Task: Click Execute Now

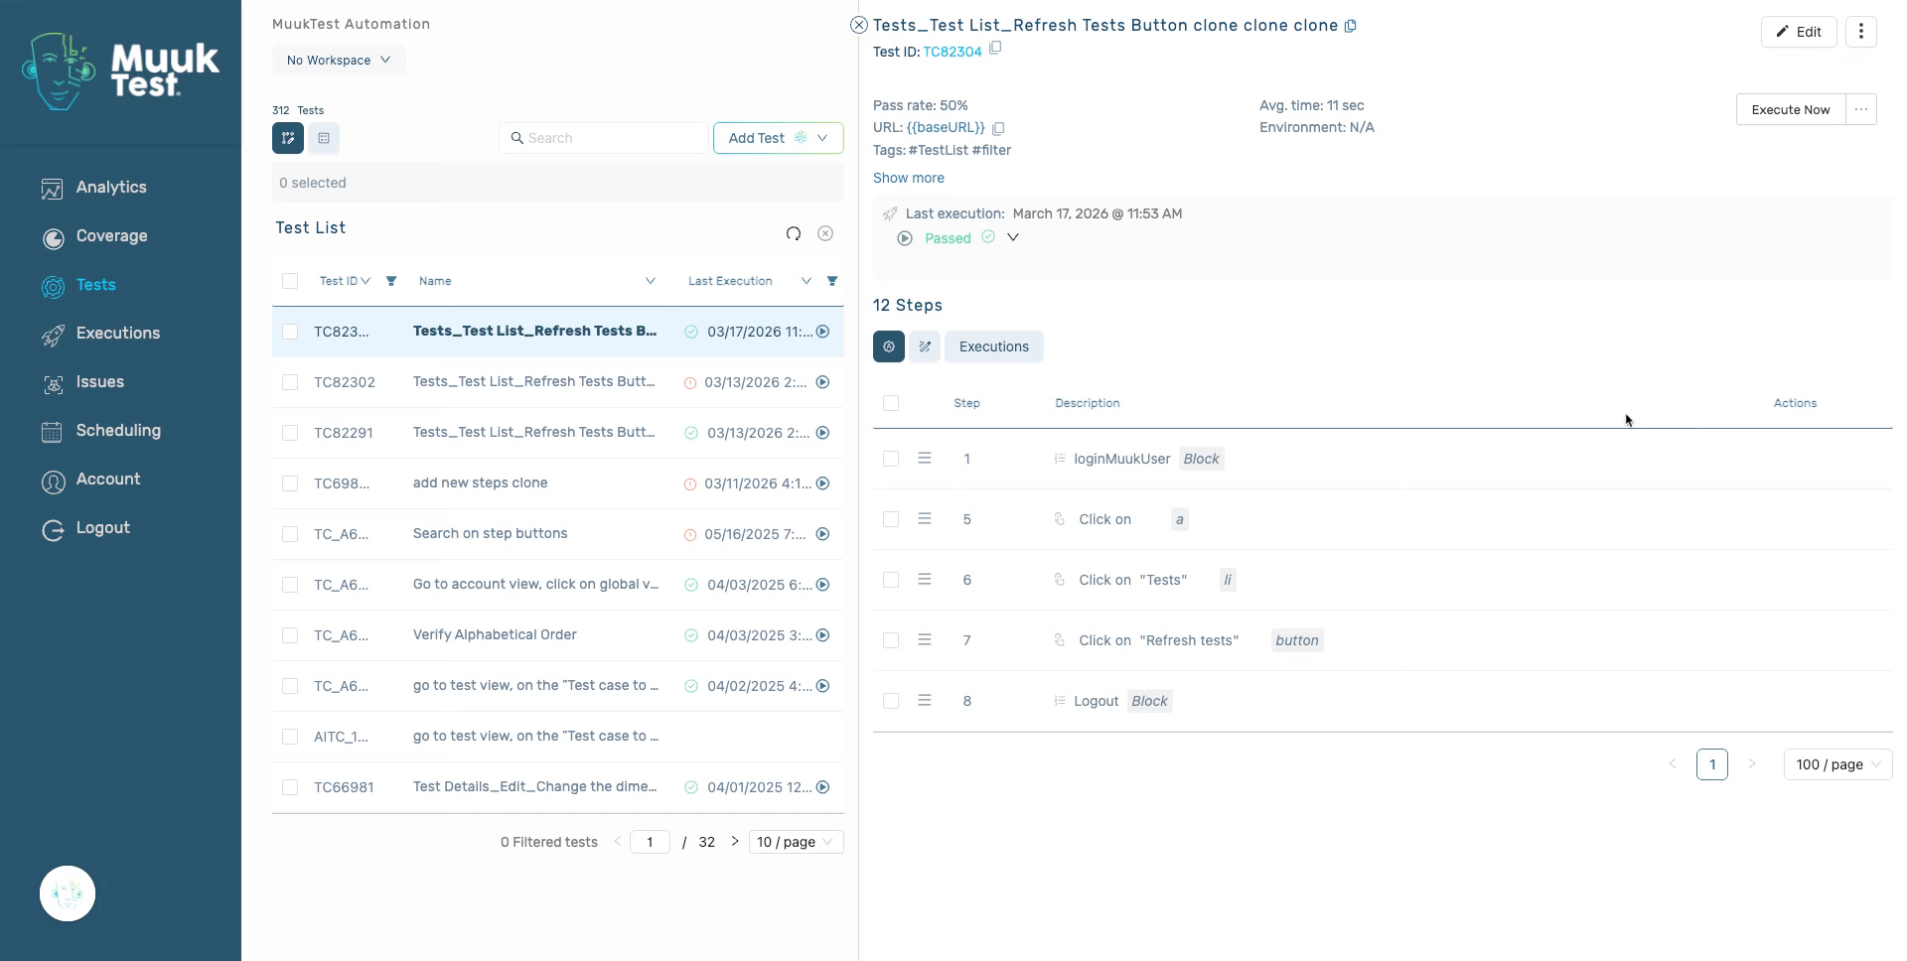Action: 1791,109
